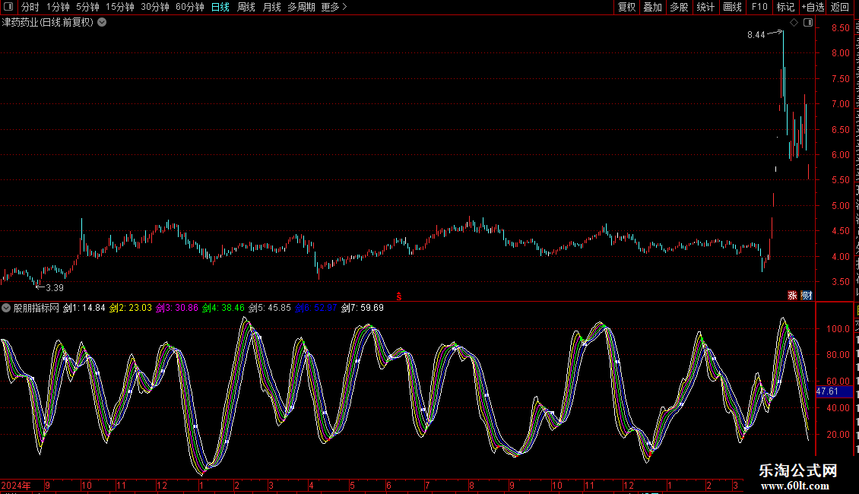Switch to 日线 daily chart
Screen dimensions: 859x494
point(220,7)
